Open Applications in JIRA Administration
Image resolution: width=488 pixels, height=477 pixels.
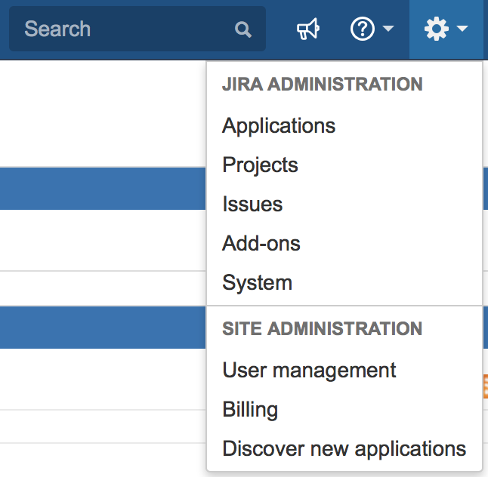tap(279, 125)
